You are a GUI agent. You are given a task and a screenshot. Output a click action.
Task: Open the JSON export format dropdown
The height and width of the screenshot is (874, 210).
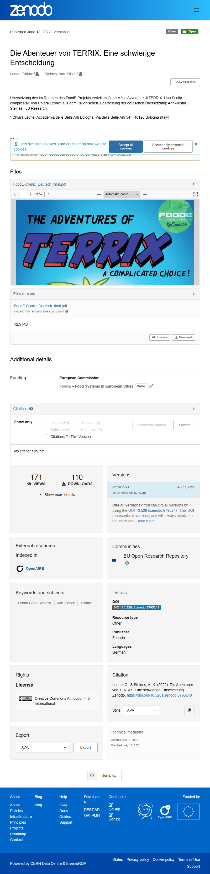coord(43,747)
